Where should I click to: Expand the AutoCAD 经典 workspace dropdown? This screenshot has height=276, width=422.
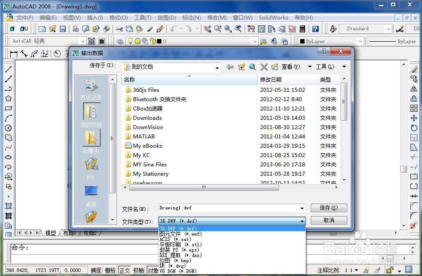pyautogui.click(x=82, y=41)
